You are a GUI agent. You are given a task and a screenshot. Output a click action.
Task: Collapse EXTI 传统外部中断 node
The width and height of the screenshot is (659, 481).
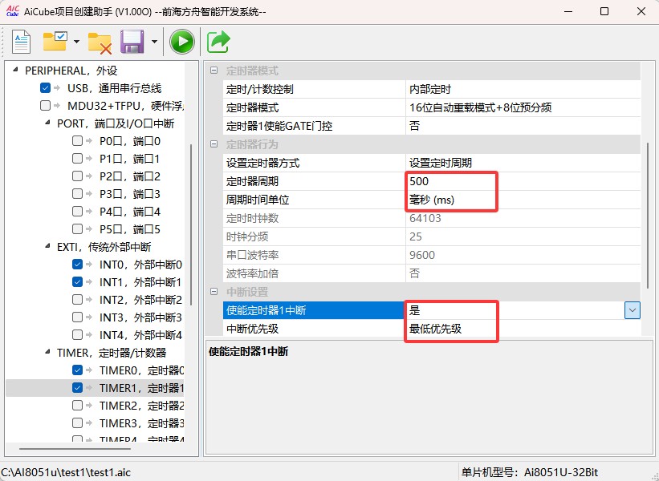point(47,246)
